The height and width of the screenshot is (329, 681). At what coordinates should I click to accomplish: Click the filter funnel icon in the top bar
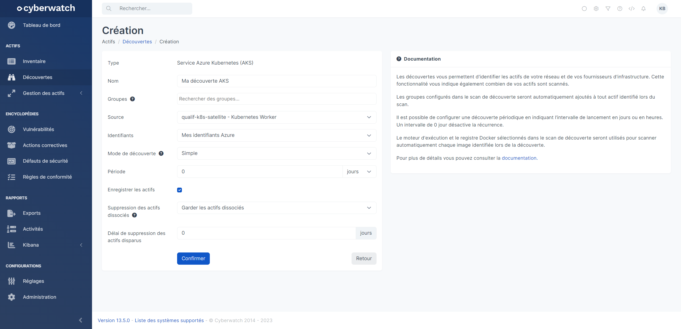pos(608,9)
